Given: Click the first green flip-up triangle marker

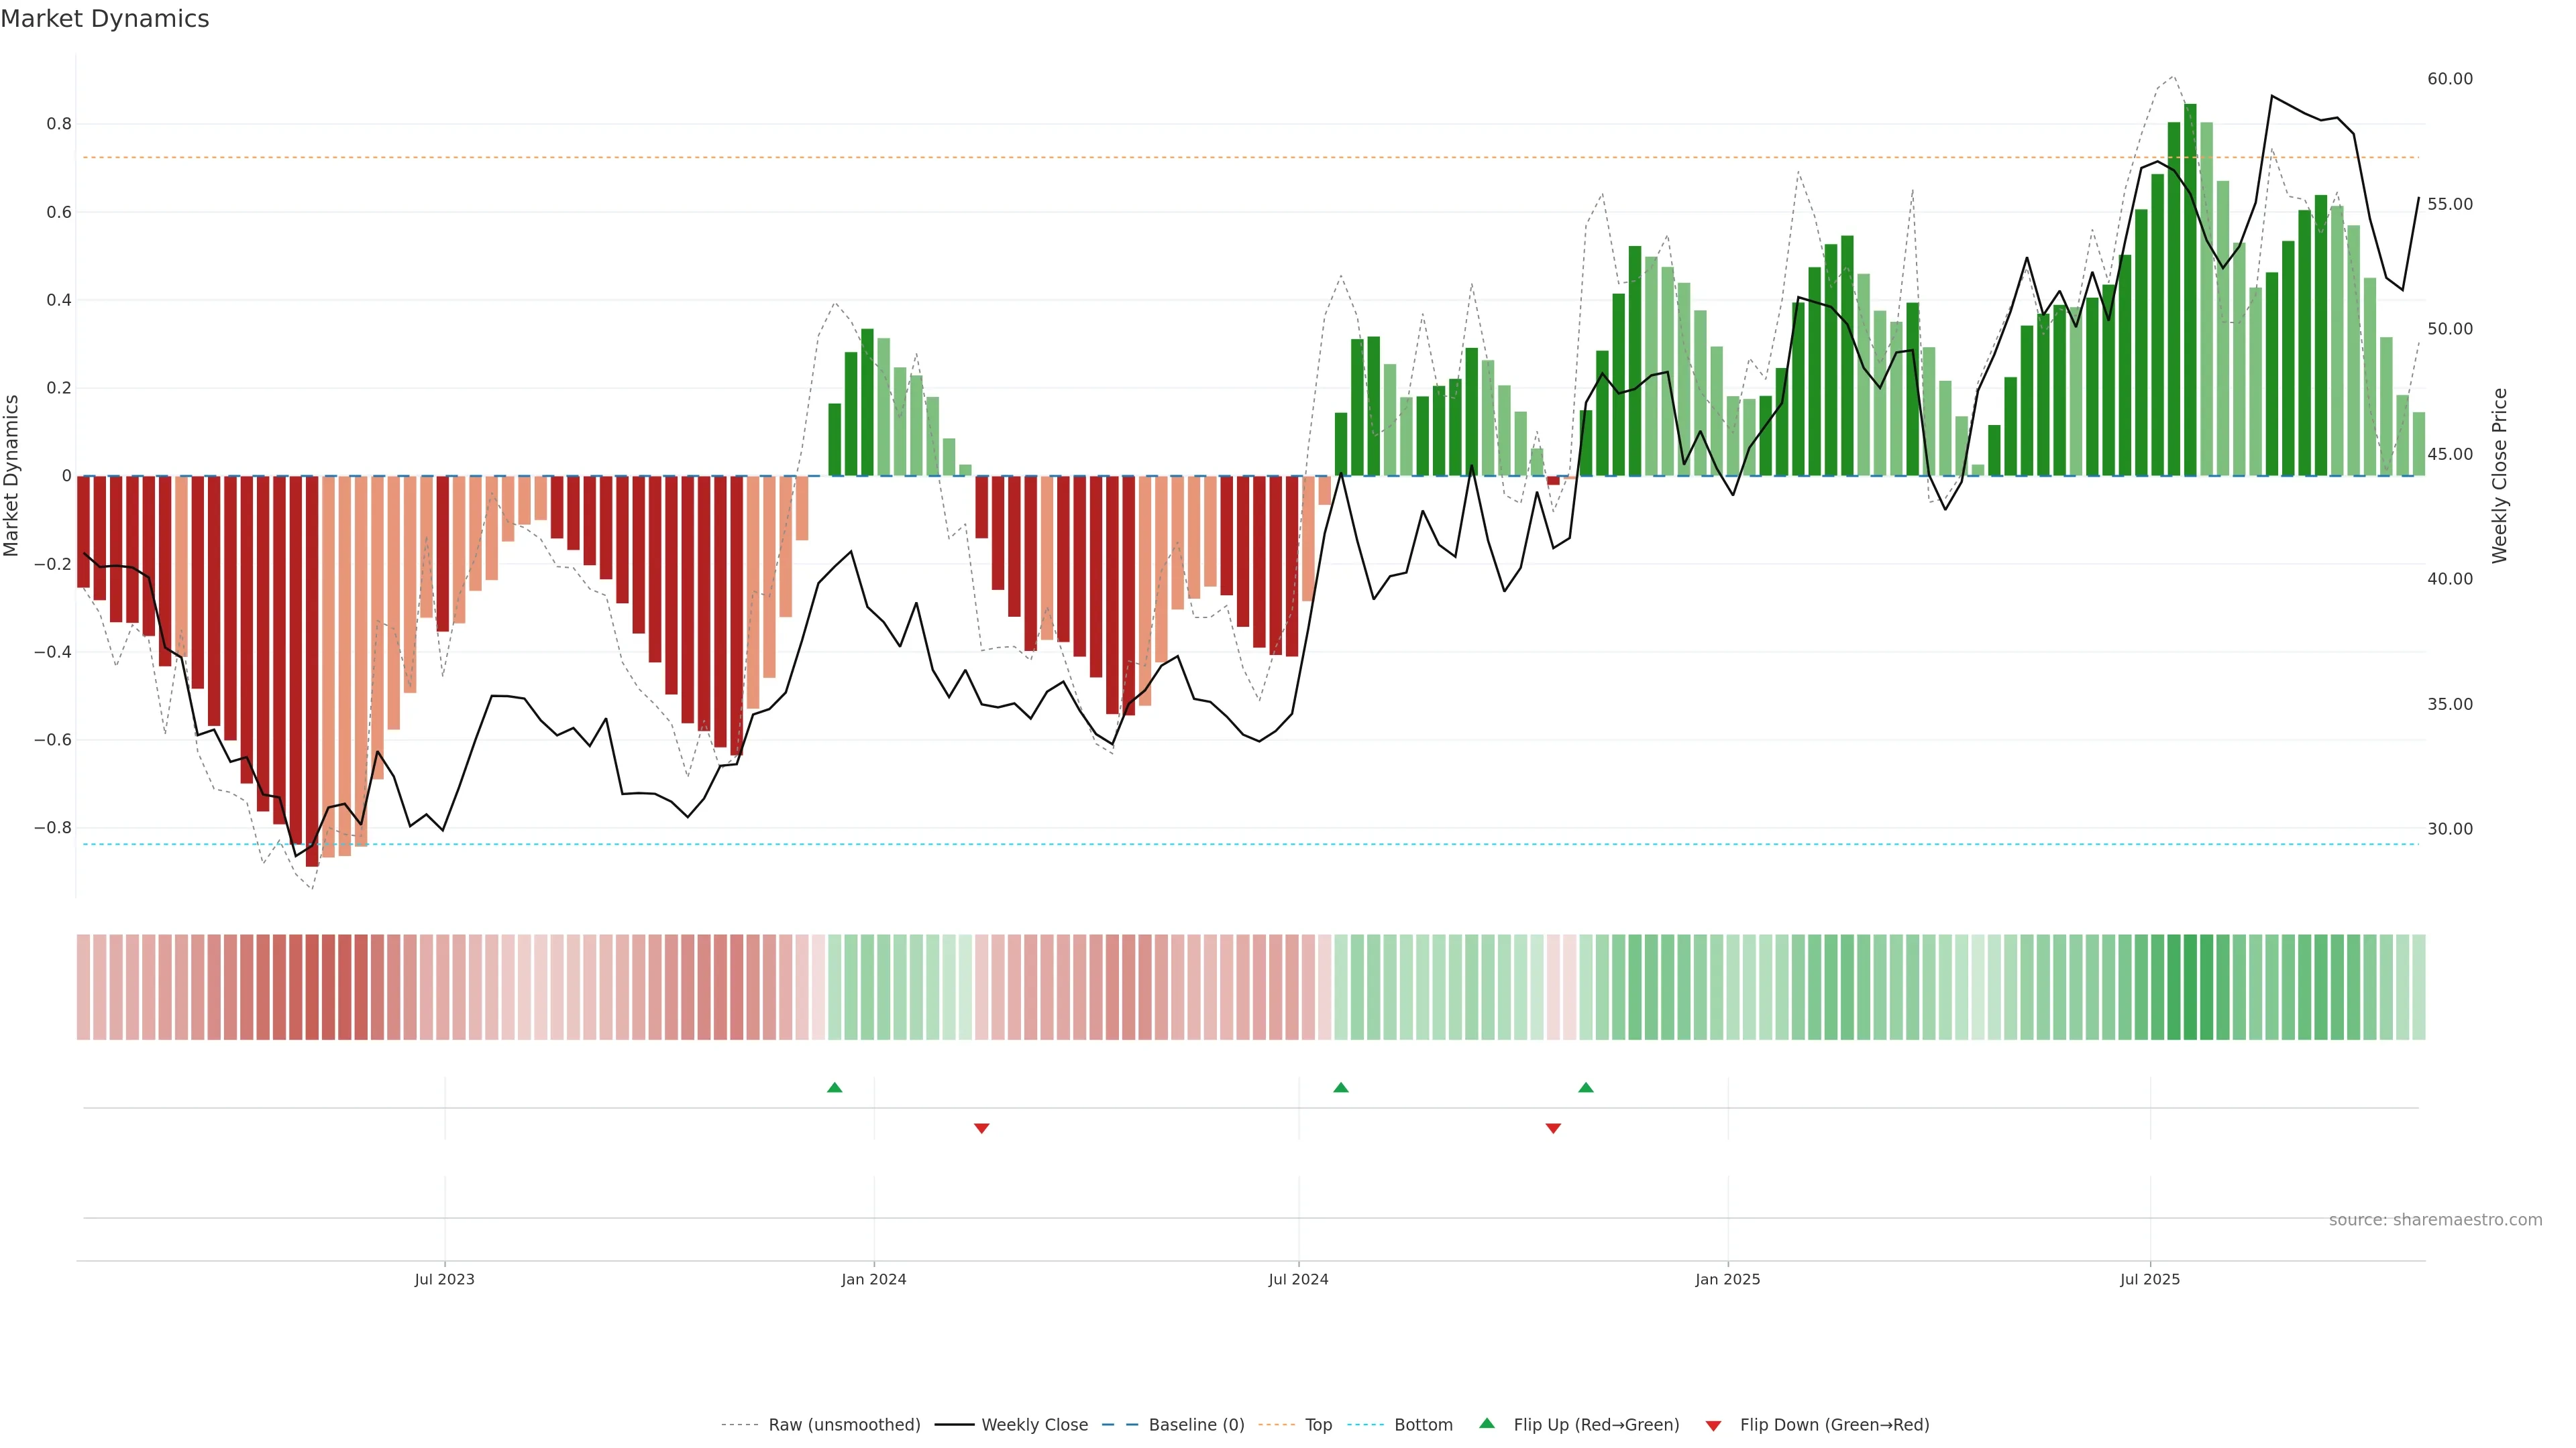Looking at the screenshot, I should point(834,1087).
